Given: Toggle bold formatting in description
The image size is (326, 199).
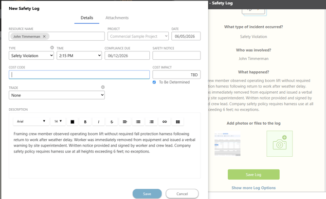Looking at the screenshot, I should (x=85, y=122).
